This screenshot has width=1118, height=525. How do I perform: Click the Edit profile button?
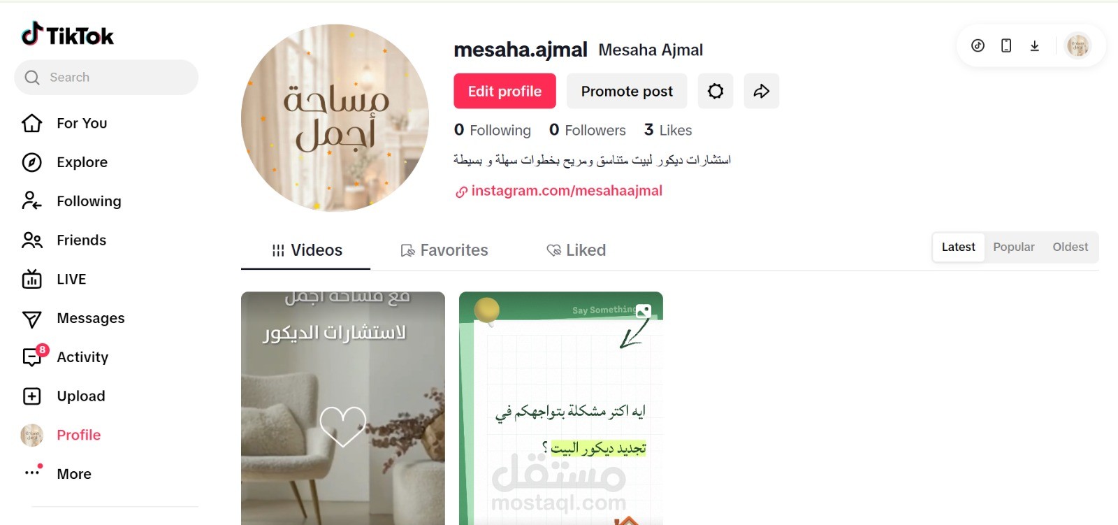[x=504, y=91]
